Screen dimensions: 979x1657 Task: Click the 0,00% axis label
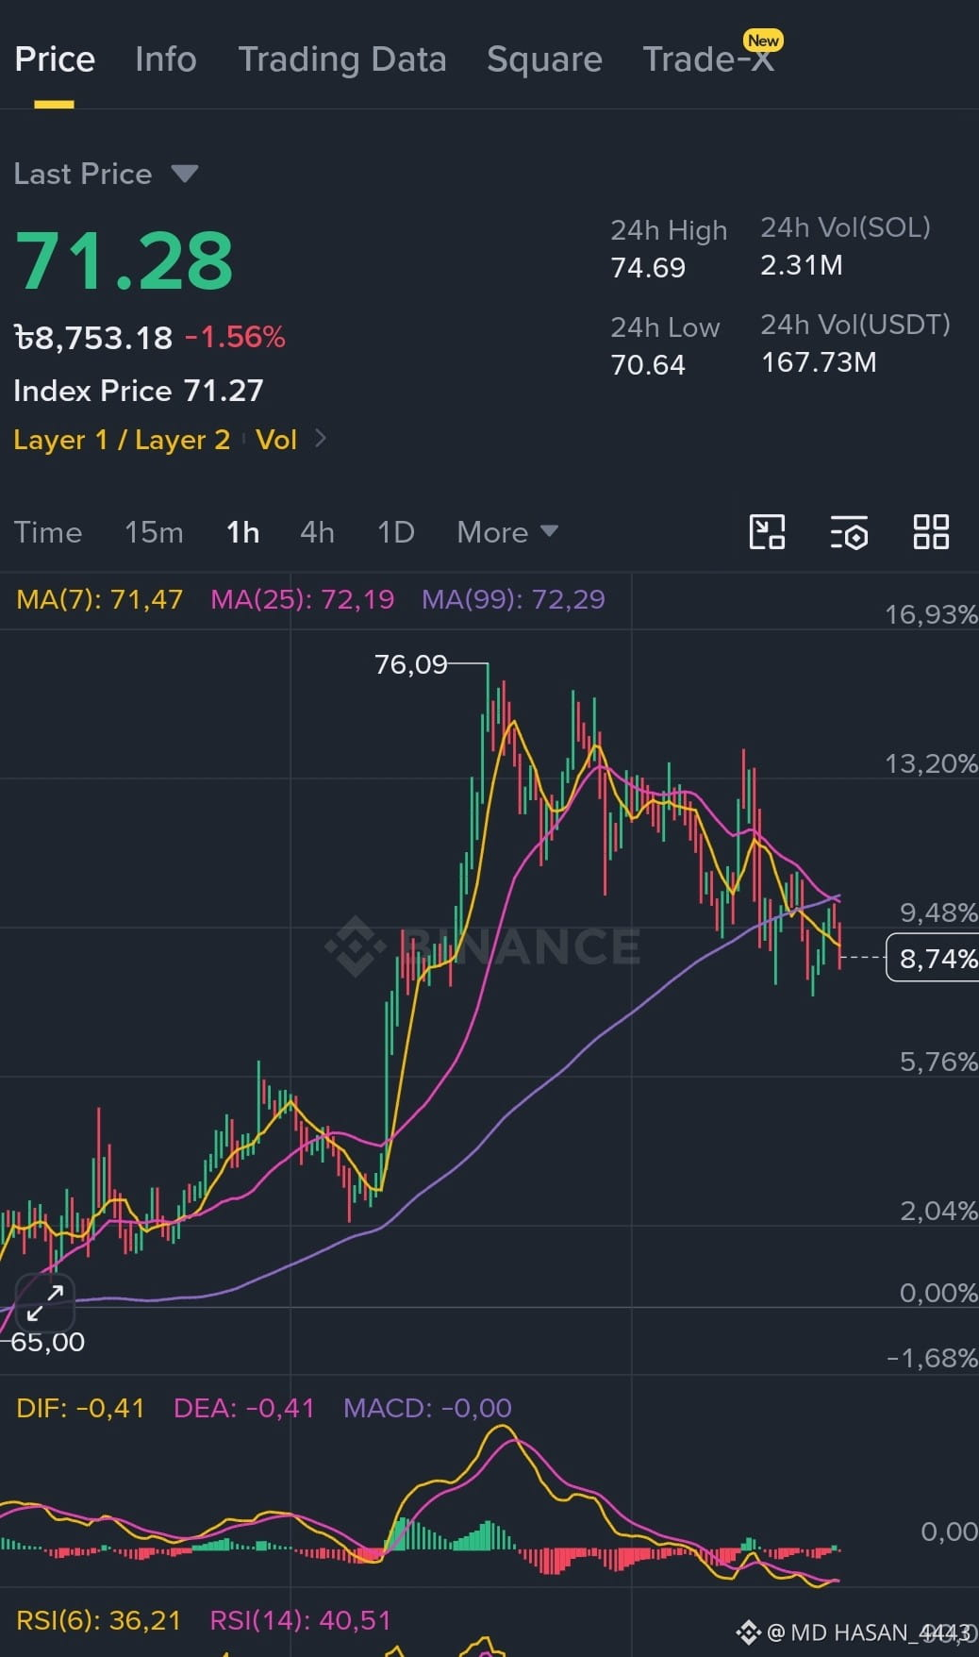point(938,1293)
